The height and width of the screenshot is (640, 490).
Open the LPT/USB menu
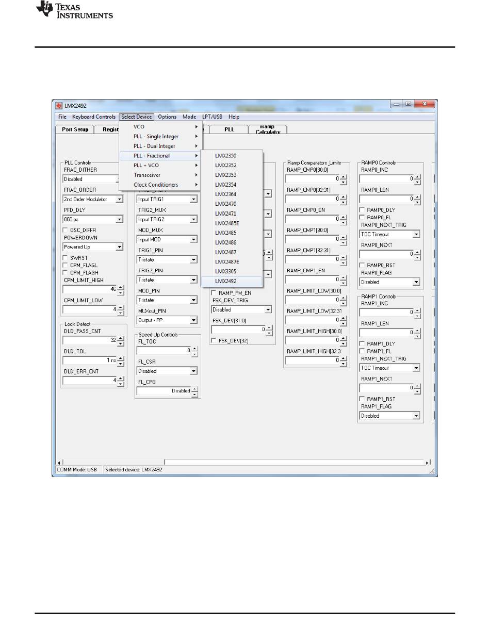(x=212, y=117)
